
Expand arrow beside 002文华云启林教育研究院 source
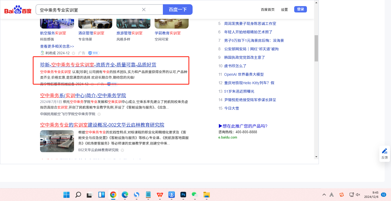click(x=122, y=150)
